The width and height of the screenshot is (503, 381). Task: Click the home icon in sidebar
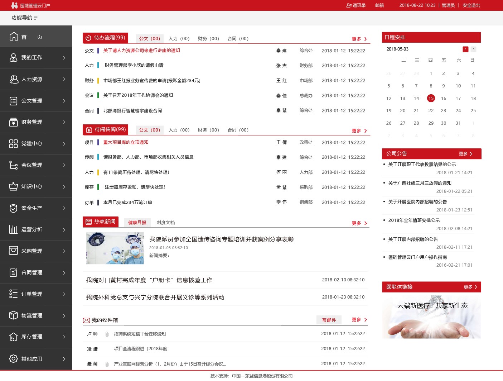(x=14, y=36)
